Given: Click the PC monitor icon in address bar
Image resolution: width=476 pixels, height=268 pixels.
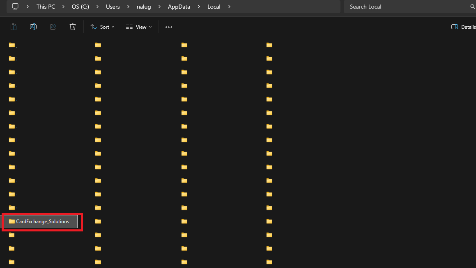Looking at the screenshot, I should tap(15, 7).
